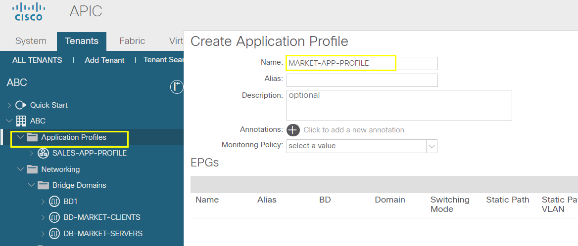Click the collapse navigation pane icon
This screenshot has width=578, height=246.
(x=177, y=87)
